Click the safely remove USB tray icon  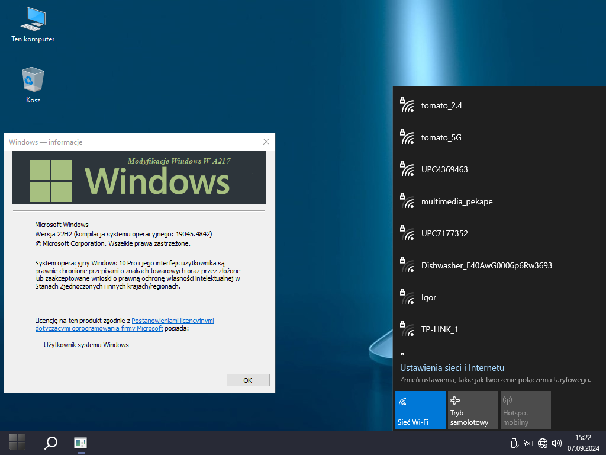514,443
